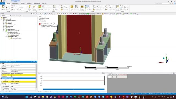
Task: Click the Delete command
Action: [x=13, y=6]
